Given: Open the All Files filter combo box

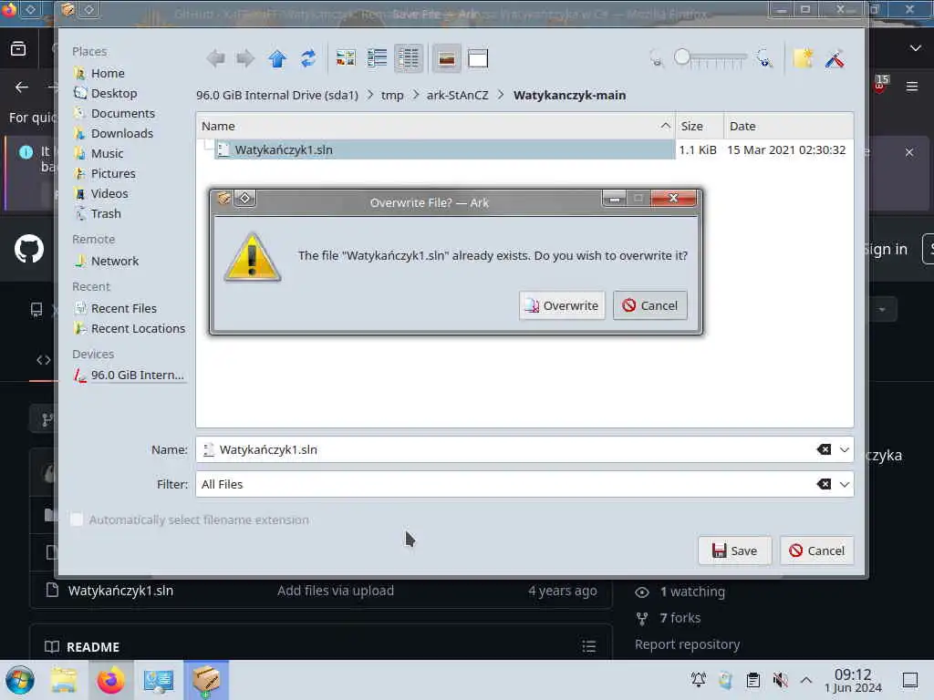Looking at the screenshot, I should [x=506, y=485].
